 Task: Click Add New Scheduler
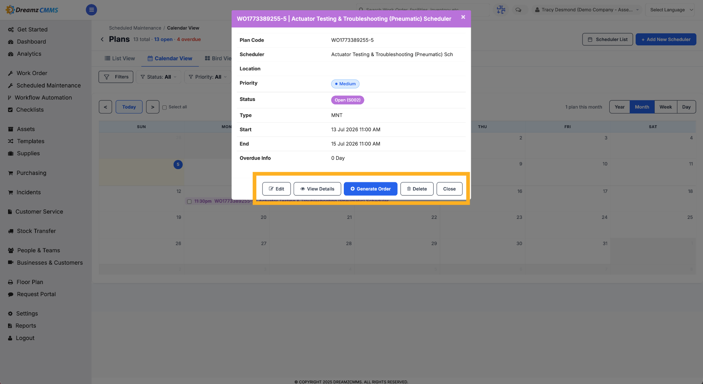666,39
